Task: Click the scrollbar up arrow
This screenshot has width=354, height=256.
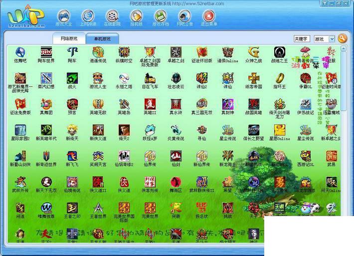Action: pos(344,48)
